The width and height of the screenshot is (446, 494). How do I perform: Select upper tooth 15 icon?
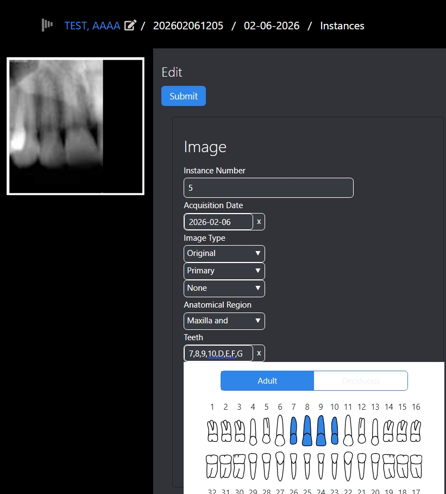pyautogui.click(x=402, y=430)
